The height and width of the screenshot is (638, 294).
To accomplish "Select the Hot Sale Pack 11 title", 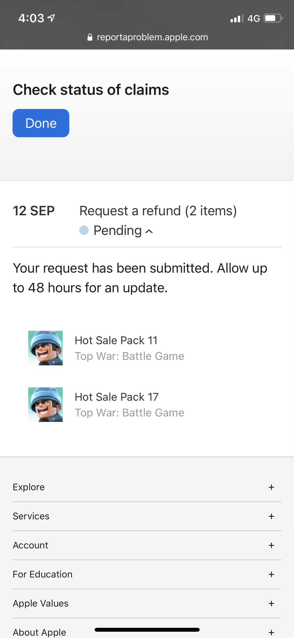I will [x=116, y=340].
